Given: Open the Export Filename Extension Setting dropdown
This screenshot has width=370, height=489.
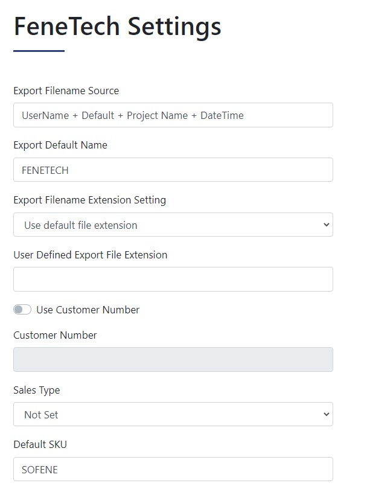Looking at the screenshot, I should (173, 225).
